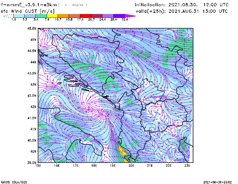Click the legend value "7.9"

pyautogui.click(x=47, y=19)
